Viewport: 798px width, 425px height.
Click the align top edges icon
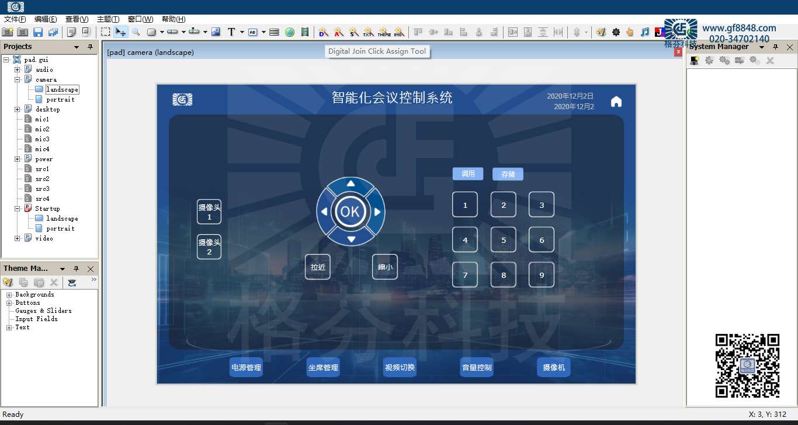(x=418, y=32)
